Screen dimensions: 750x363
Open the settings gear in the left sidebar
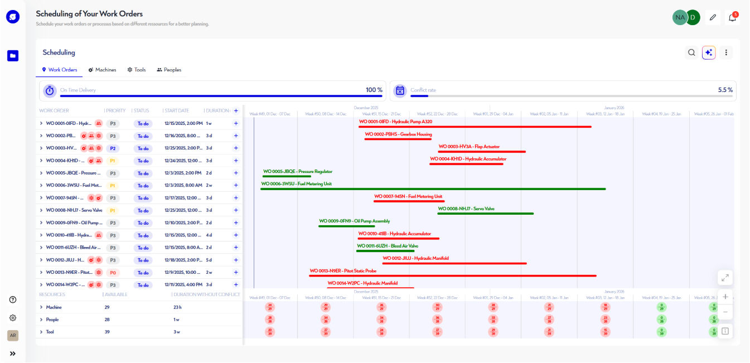[12, 318]
